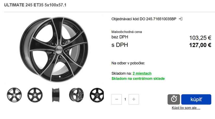This screenshot has width=215, height=119.
Task: Click the quantity input field
Action: (x=125, y=99)
